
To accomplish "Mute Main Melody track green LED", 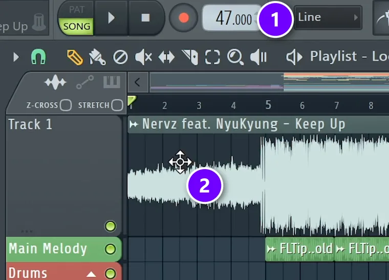I will (x=111, y=249).
